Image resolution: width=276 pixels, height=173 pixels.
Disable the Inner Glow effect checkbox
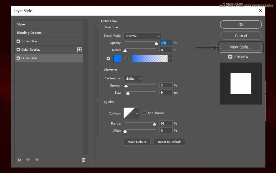(x=18, y=41)
